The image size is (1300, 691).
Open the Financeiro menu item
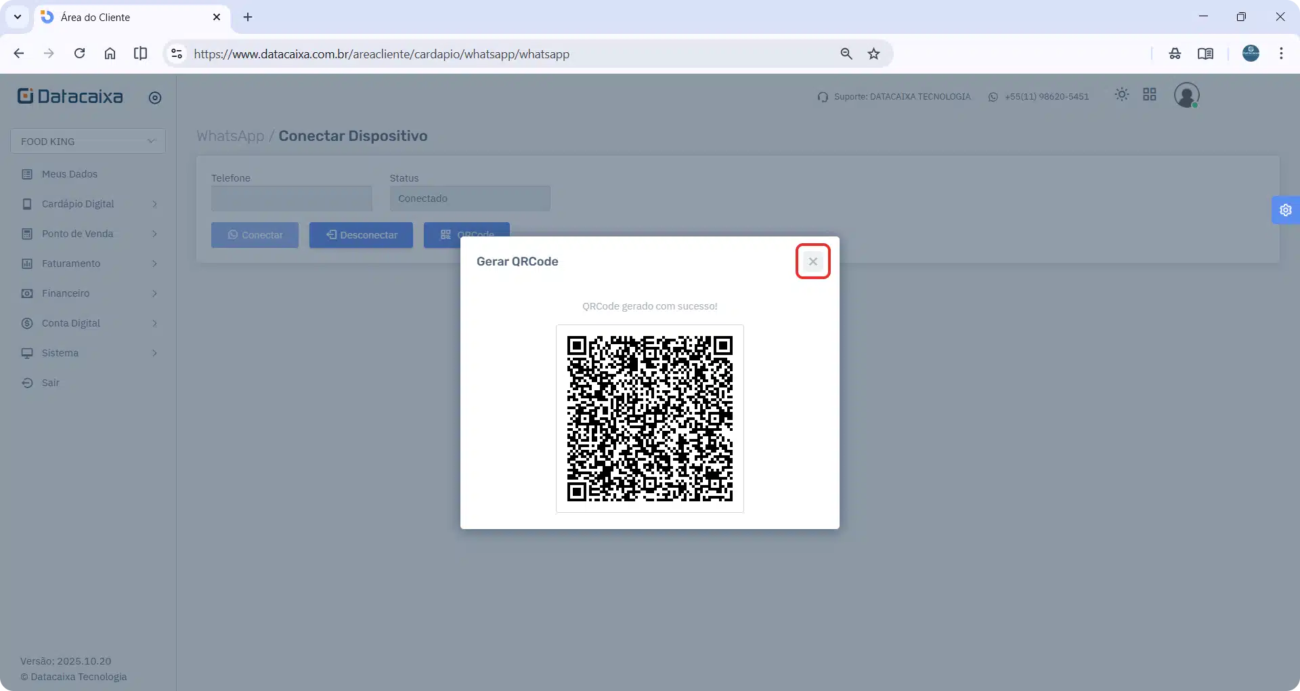[x=66, y=293]
